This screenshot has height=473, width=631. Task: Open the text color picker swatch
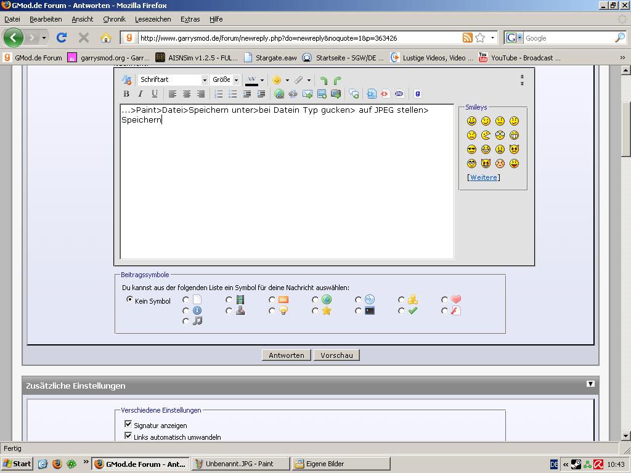pyautogui.click(x=251, y=80)
